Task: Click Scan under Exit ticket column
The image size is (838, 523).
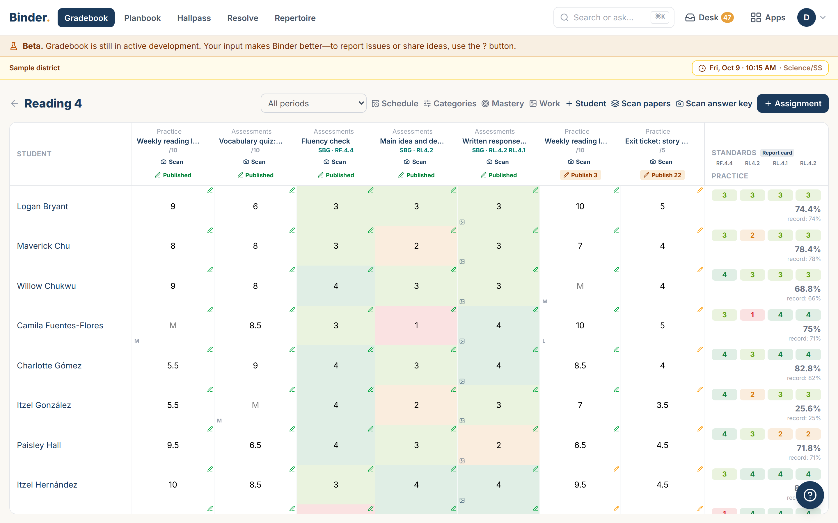Action: click(661, 162)
